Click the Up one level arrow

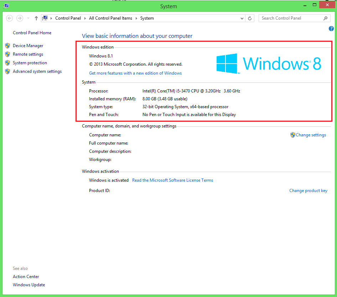point(36,18)
